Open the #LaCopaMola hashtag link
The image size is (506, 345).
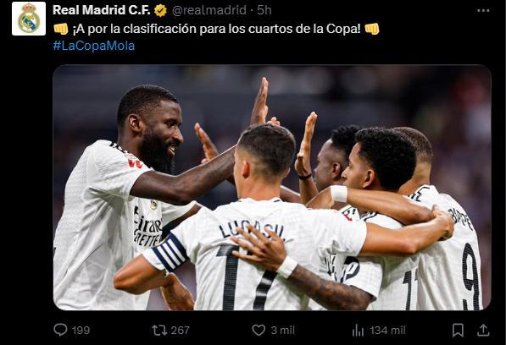[x=93, y=46]
